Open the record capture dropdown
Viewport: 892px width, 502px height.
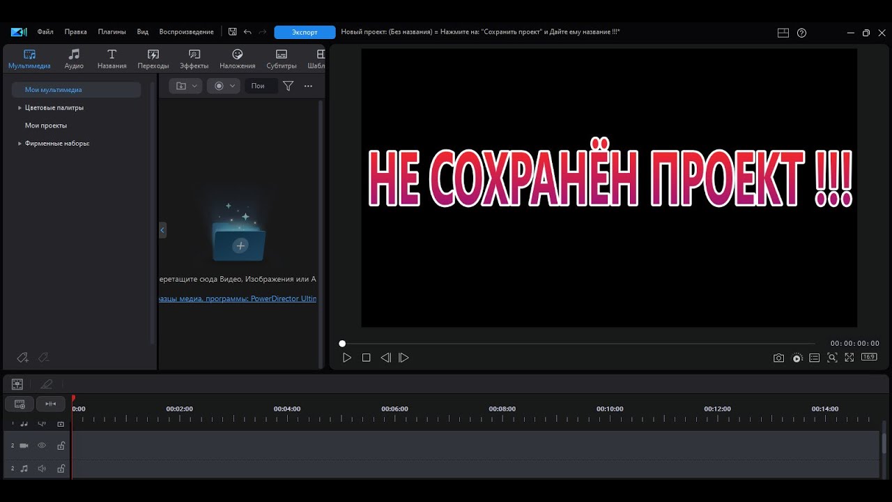pyautogui.click(x=224, y=86)
